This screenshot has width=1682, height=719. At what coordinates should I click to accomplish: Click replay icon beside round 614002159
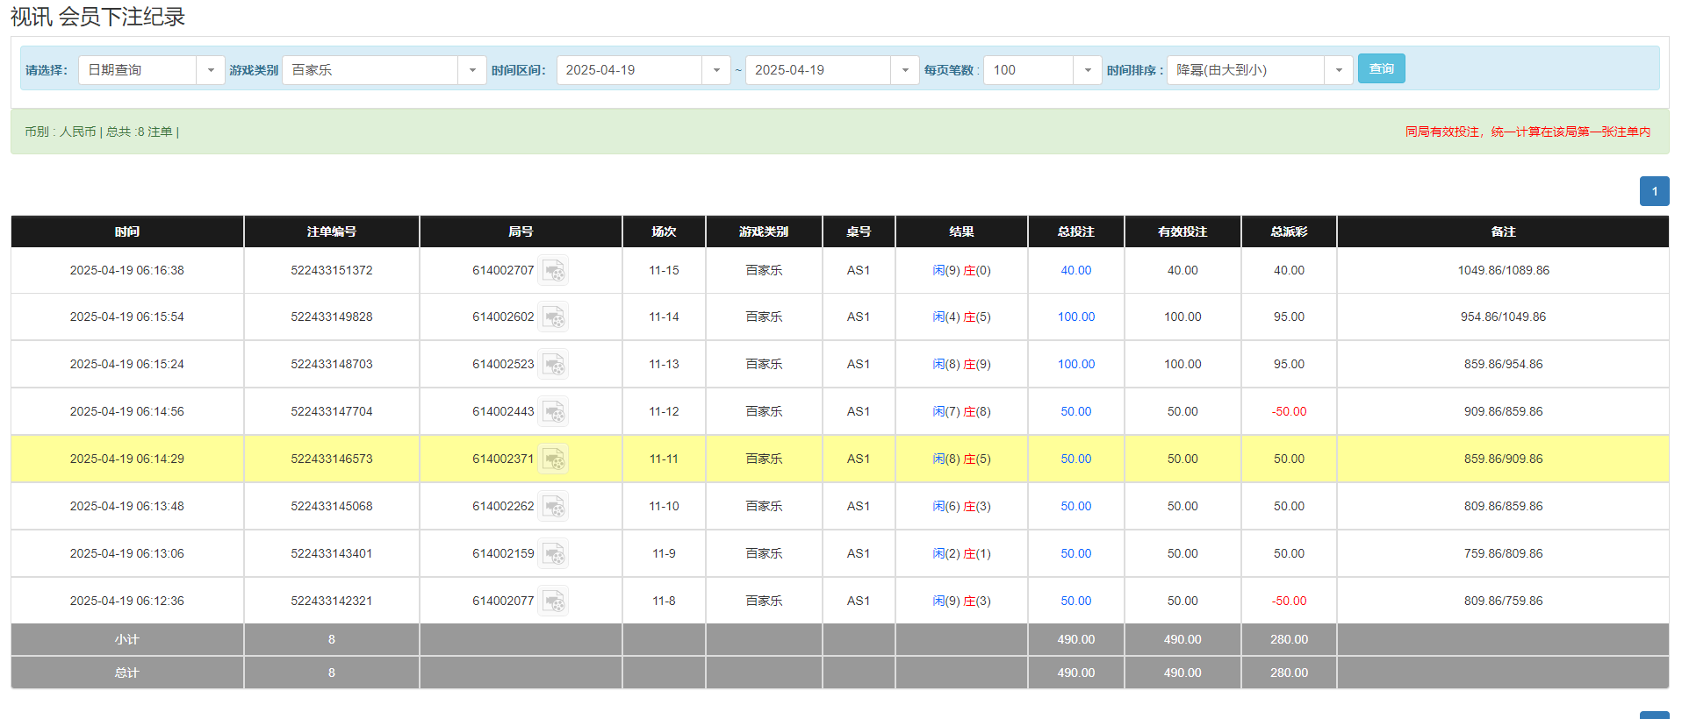[x=553, y=554]
